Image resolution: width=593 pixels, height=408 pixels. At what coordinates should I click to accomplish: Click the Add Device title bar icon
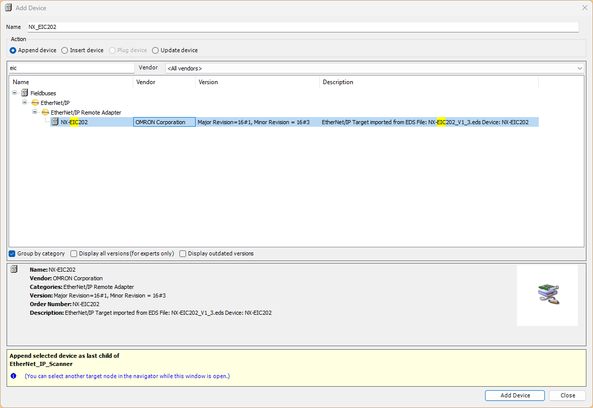click(x=8, y=8)
